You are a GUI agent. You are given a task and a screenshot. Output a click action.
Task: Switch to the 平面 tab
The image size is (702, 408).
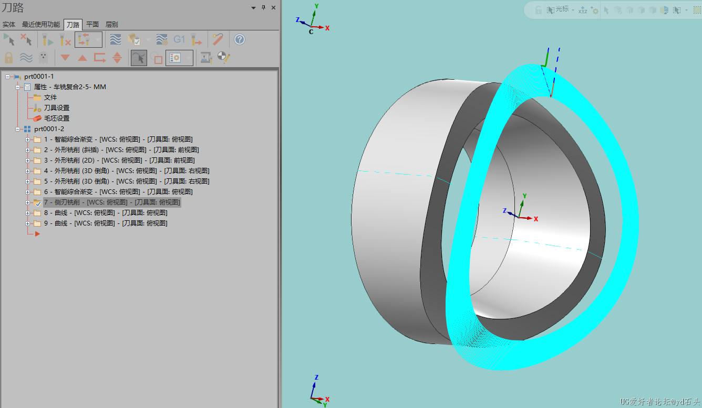[x=92, y=25]
